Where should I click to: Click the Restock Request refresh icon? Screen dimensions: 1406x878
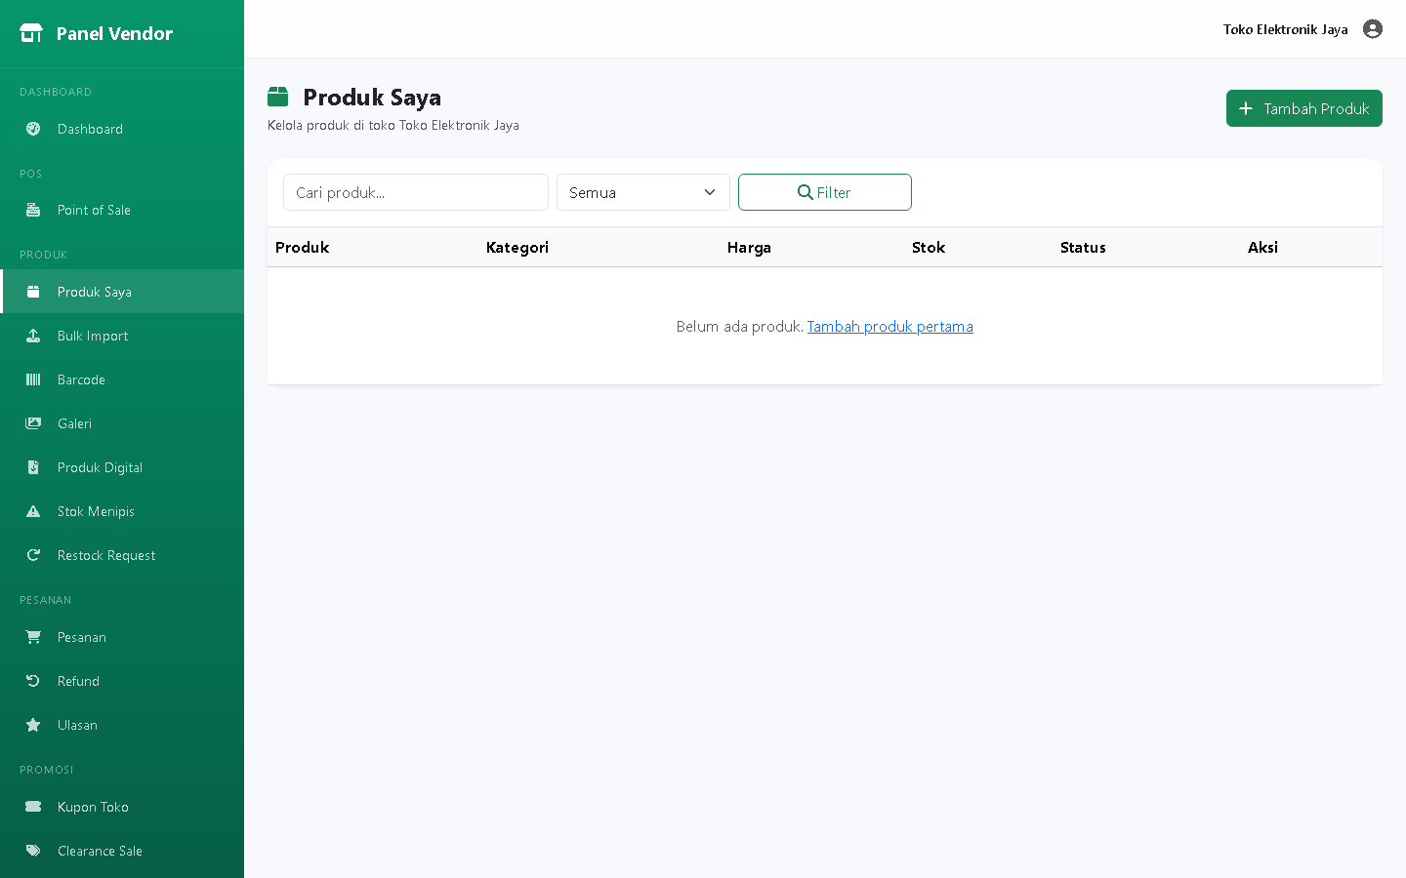pyautogui.click(x=33, y=555)
